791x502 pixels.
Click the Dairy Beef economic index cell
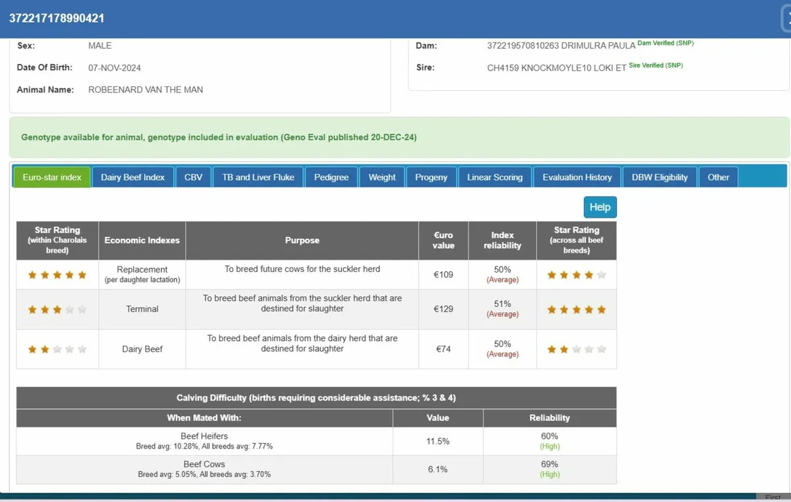142,349
